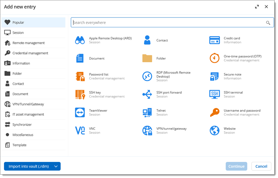Viewport: 278px width, 178px height.
Task: Click the Secure note icon
Action: (x=215, y=76)
